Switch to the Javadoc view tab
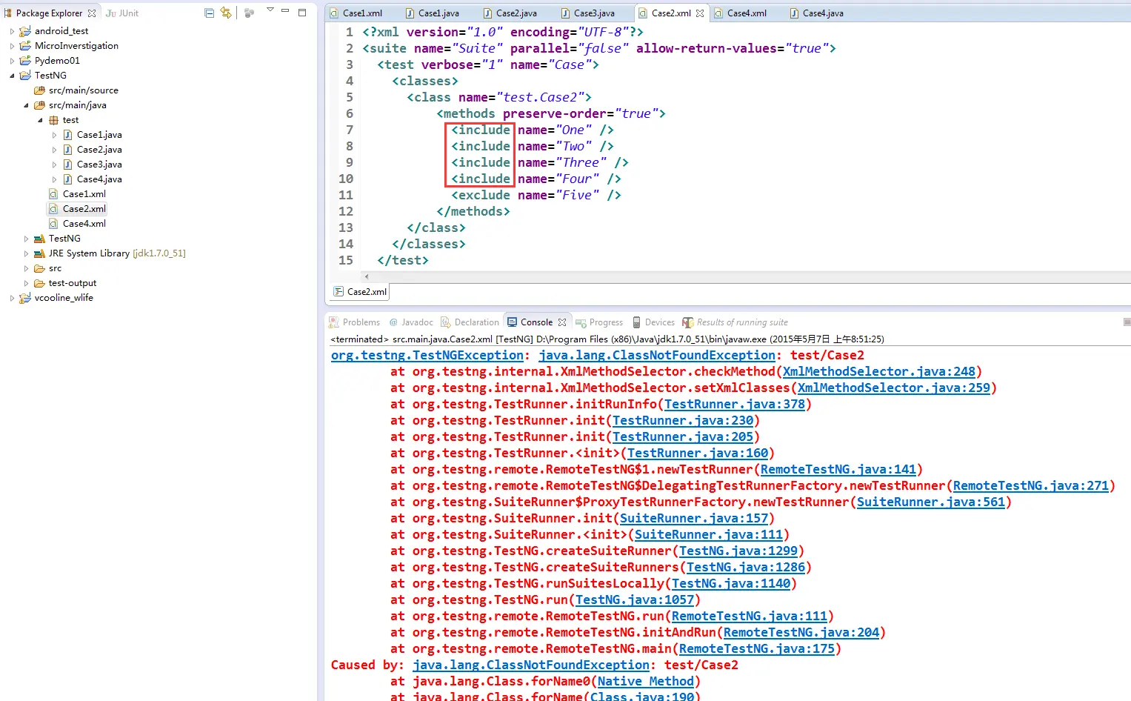This screenshot has width=1131, height=701. click(411, 322)
